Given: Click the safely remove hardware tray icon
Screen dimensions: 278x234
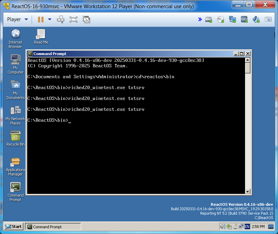Looking at the screenshot, I should coord(235,227).
